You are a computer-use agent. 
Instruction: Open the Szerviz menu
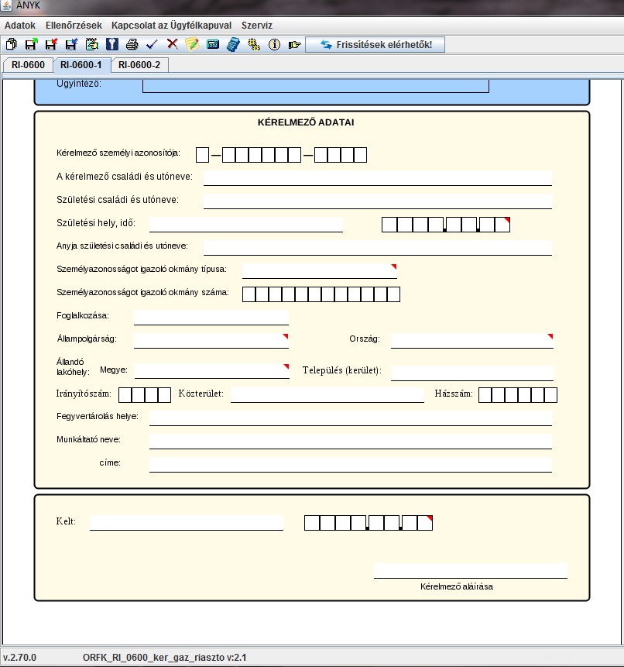257,25
